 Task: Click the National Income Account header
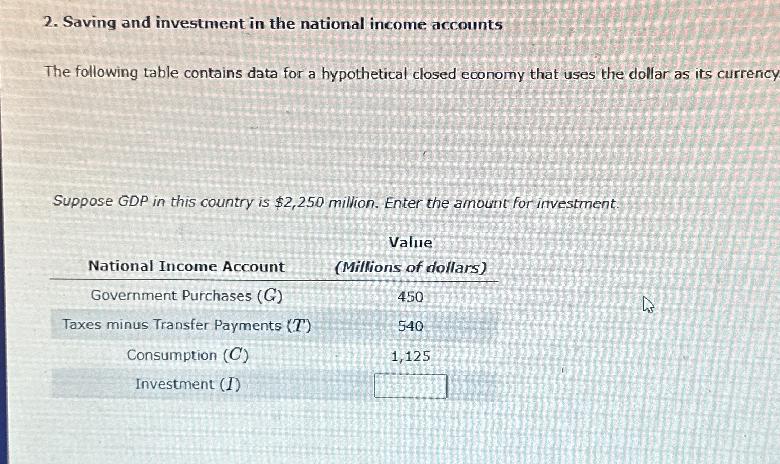click(x=187, y=266)
